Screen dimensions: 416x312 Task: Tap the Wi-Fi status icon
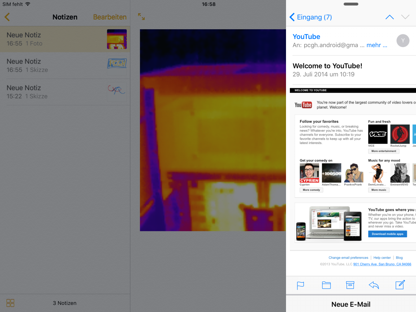click(28, 4)
